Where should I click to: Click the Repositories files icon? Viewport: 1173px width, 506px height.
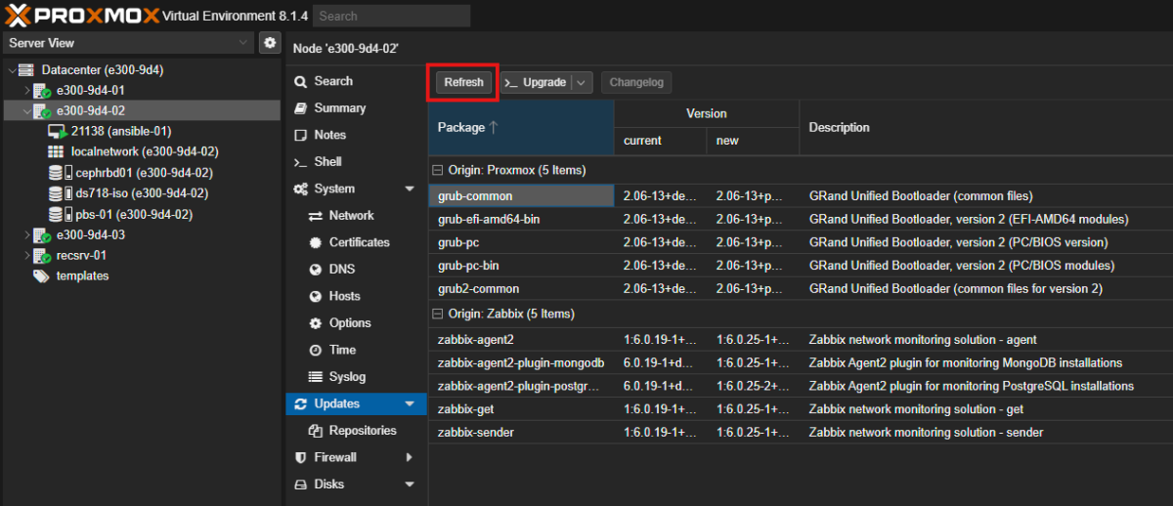point(316,431)
